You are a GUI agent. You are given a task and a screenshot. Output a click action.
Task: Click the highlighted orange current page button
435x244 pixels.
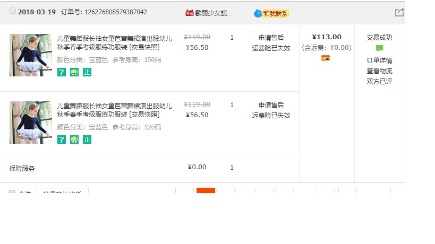[x=206, y=191]
